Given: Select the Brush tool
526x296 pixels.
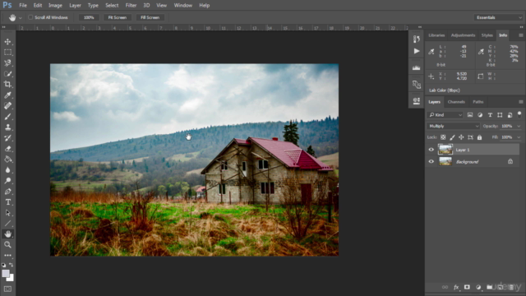Looking at the screenshot, I should tap(7, 117).
